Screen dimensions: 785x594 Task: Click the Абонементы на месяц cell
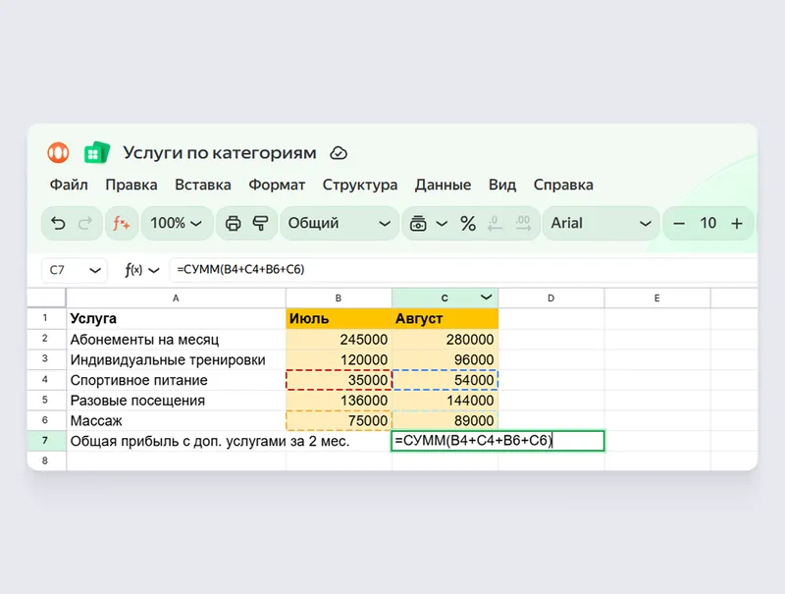click(x=176, y=339)
